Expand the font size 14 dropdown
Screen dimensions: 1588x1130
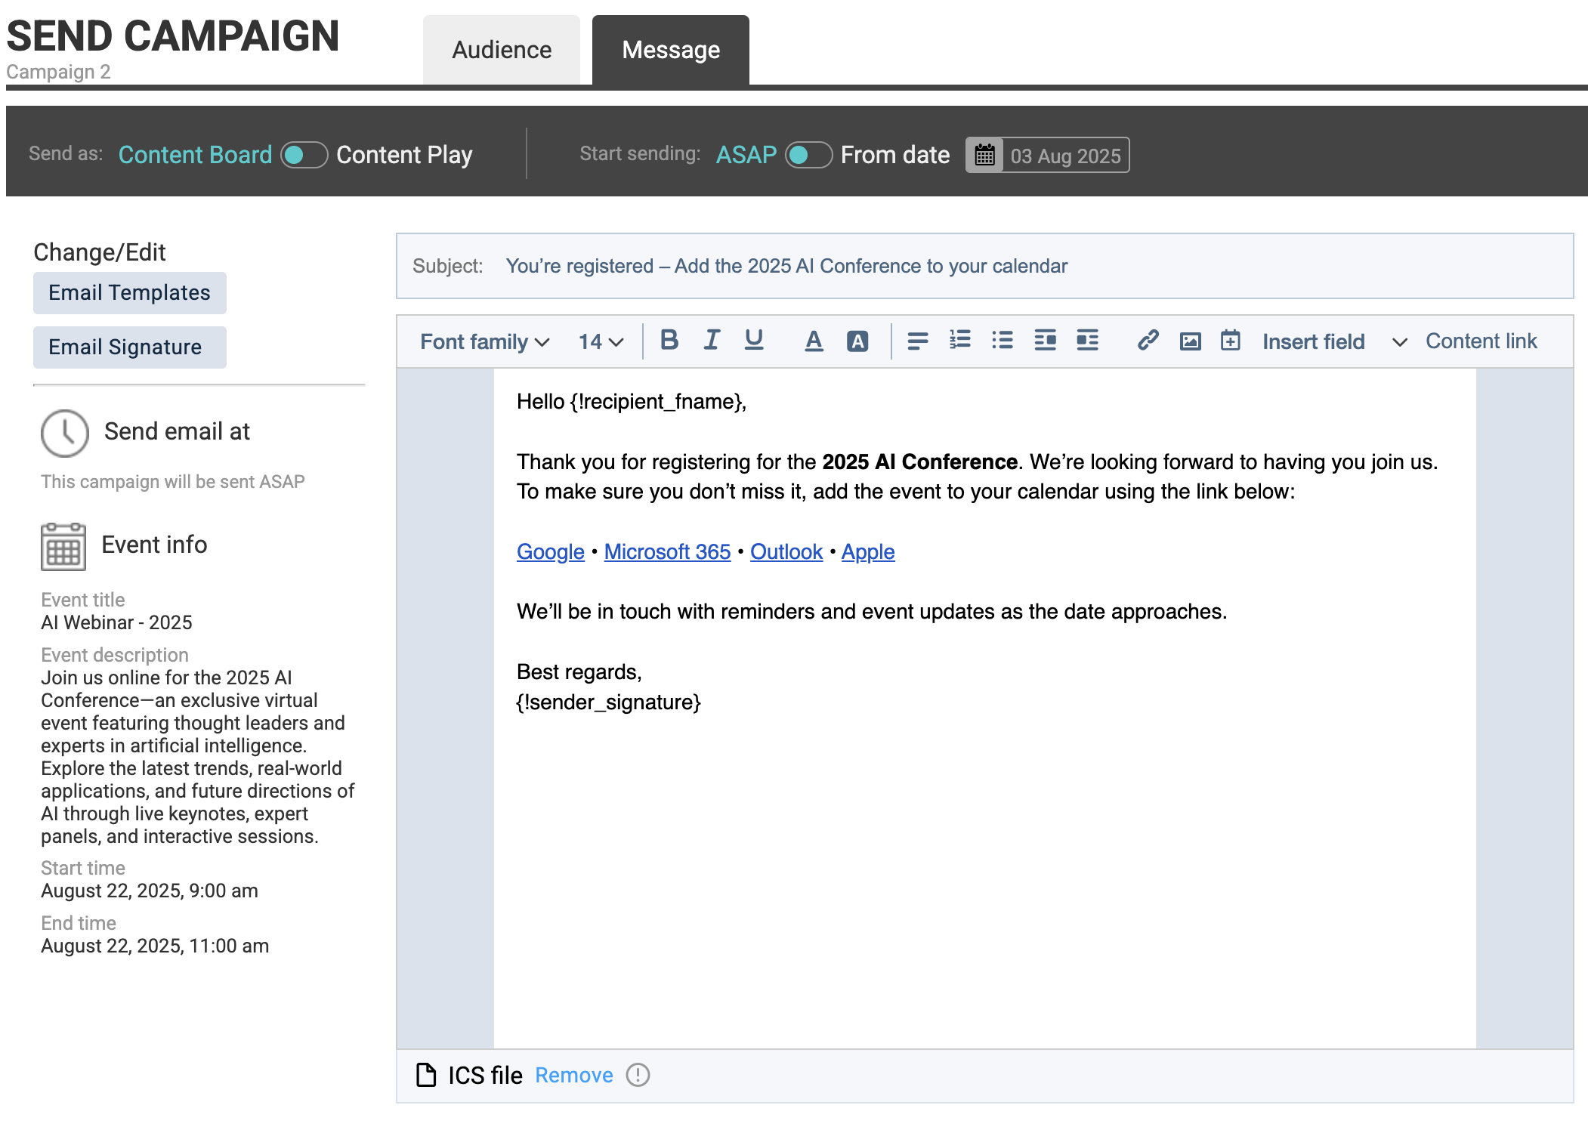pos(601,341)
